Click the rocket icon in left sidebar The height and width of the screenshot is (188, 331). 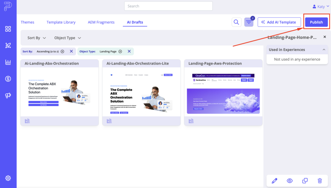(x=8, y=46)
